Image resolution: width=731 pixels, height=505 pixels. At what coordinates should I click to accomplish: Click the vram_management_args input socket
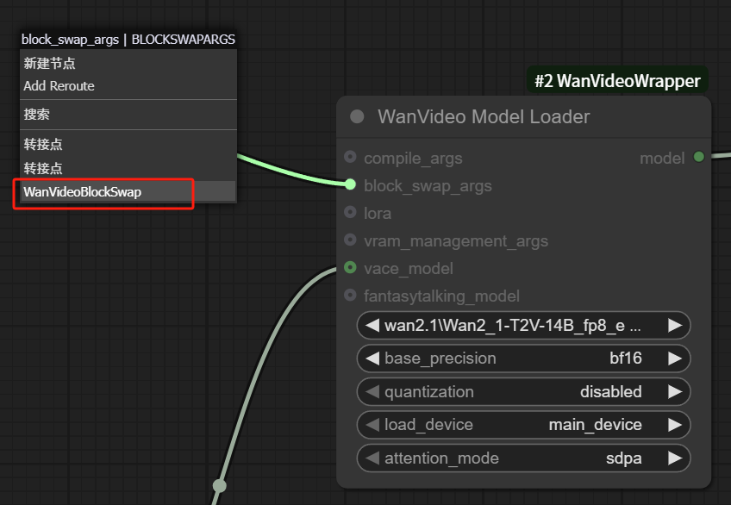(x=351, y=240)
